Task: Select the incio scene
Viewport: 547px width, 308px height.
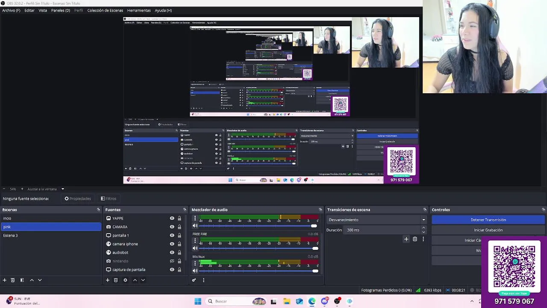Action: (x=51, y=218)
